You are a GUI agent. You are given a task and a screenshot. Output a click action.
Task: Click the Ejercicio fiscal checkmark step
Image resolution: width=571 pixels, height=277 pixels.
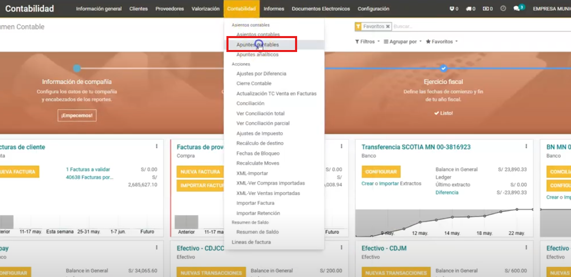click(x=443, y=68)
